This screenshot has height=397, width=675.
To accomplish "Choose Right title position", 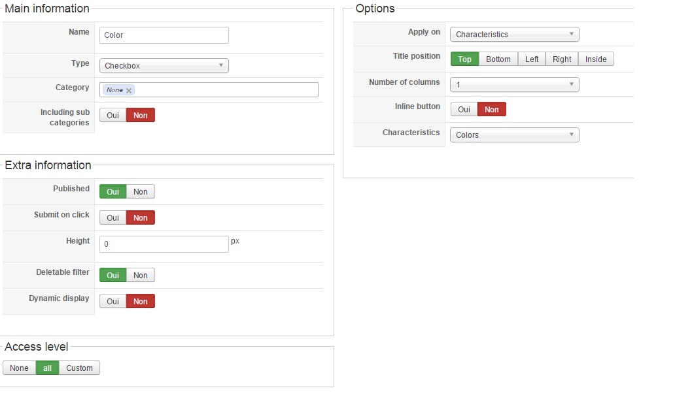I will coord(562,59).
